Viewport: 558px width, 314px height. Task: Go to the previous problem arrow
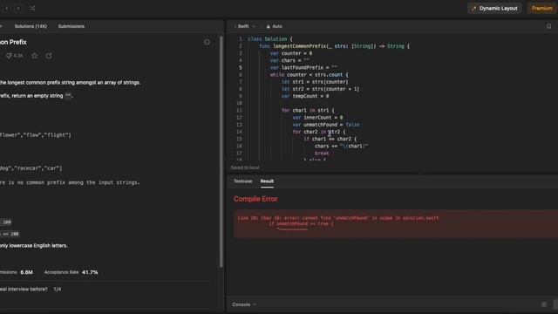click(7, 8)
